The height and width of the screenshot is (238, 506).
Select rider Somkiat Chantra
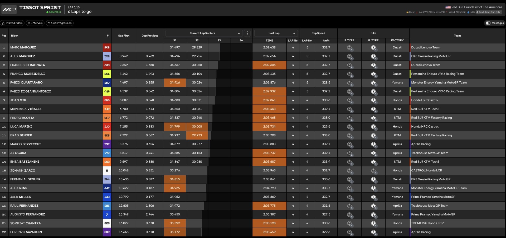[26, 223]
